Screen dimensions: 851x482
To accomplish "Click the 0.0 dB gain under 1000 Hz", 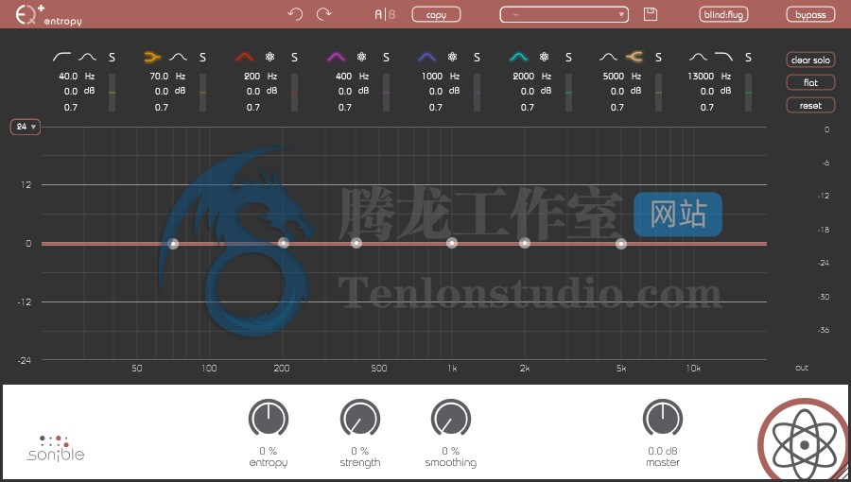I will pyautogui.click(x=436, y=92).
